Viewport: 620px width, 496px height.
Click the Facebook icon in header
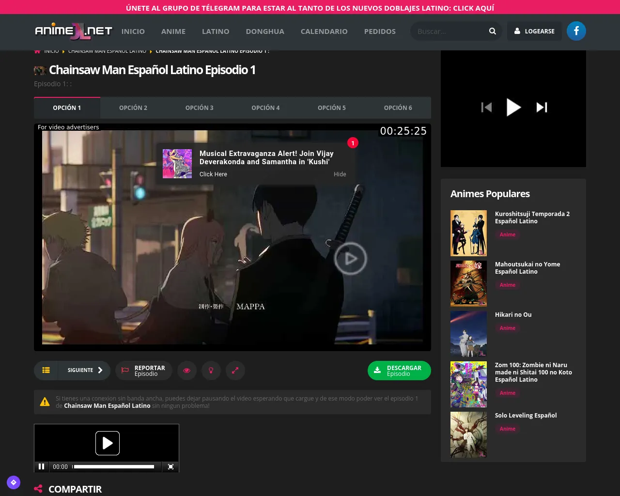coord(576,31)
